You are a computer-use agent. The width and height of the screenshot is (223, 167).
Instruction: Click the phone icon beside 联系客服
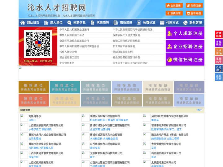click(x=185, y=23)
